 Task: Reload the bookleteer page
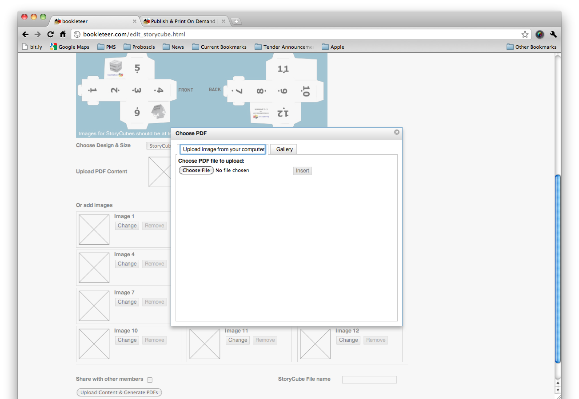(50, 34)
